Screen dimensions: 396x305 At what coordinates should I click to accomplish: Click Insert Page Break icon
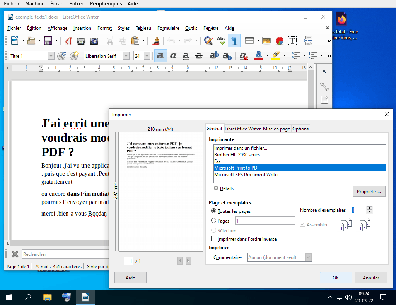pyautogui.click(x=308, y=41)
